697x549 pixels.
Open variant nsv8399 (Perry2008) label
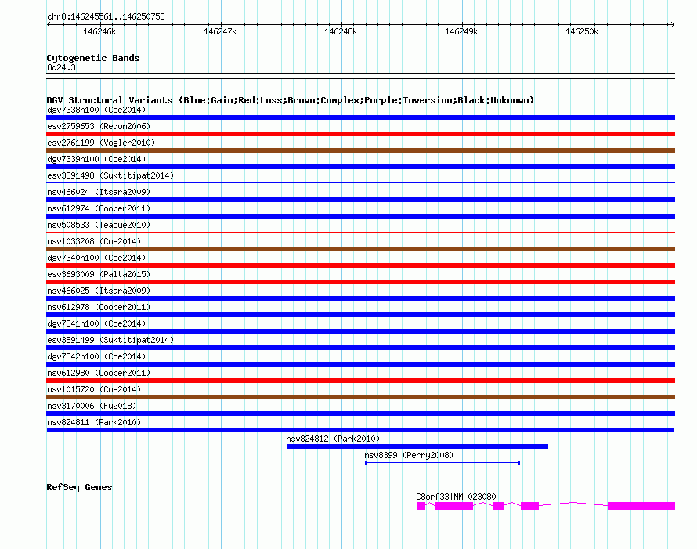point(409,455)
